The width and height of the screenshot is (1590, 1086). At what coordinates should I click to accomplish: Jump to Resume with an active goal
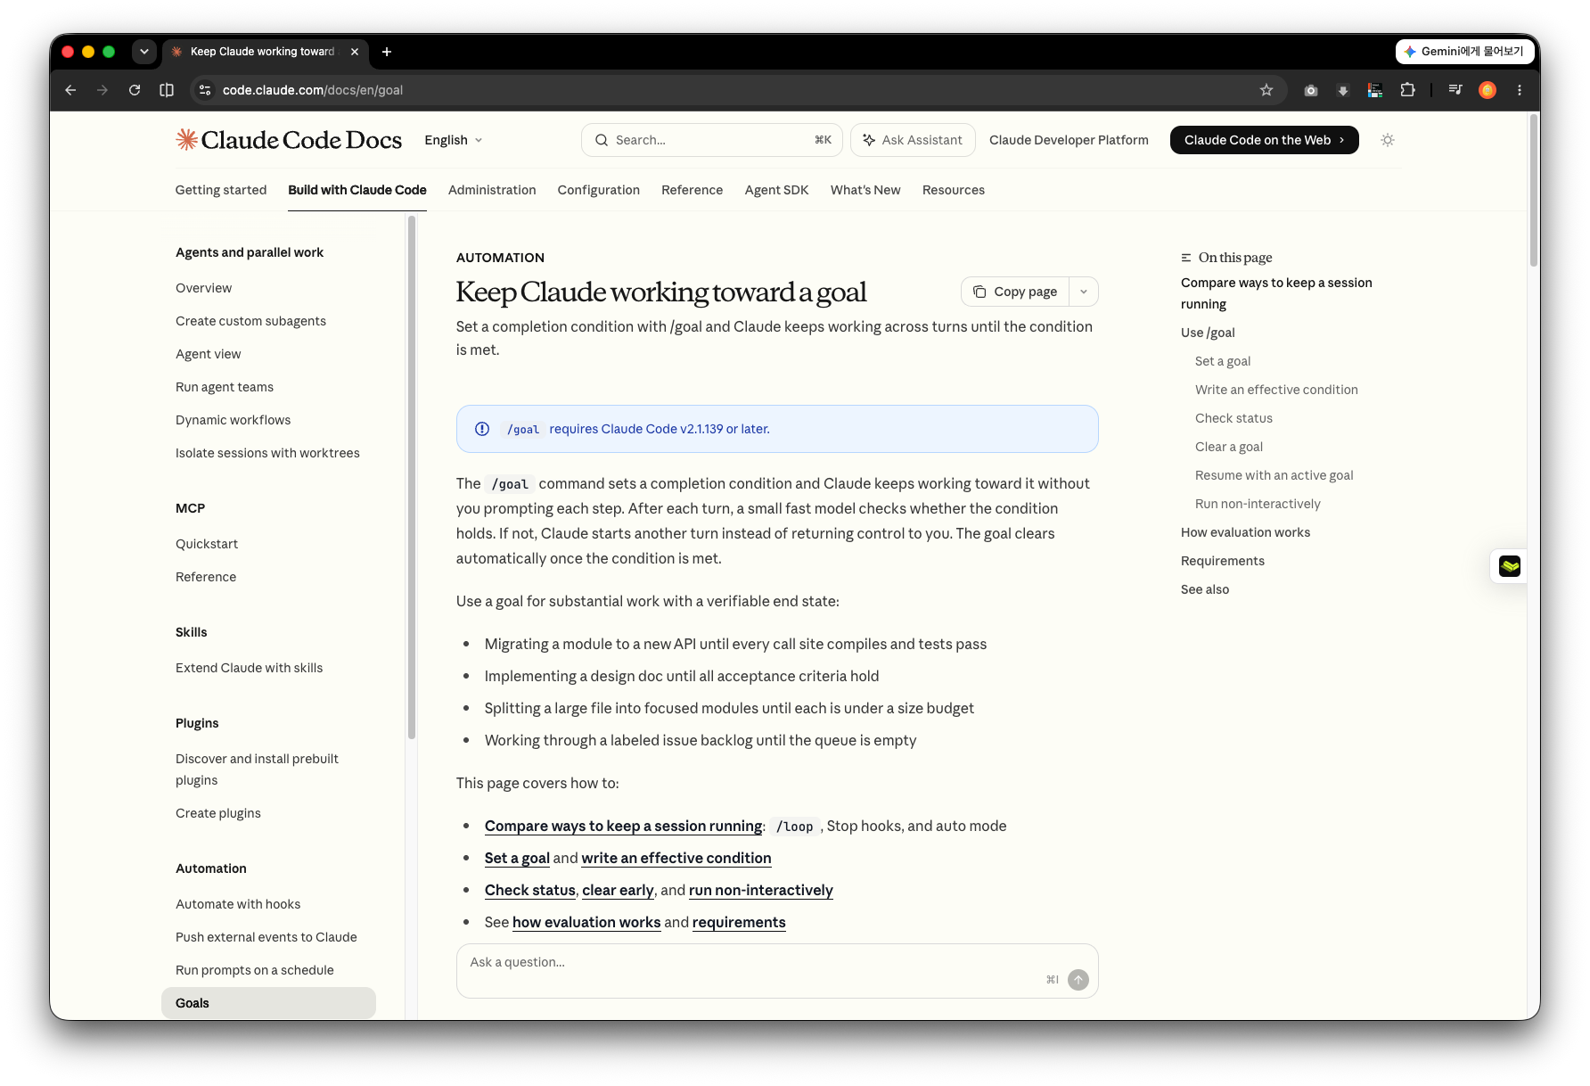pos(1274,475)
